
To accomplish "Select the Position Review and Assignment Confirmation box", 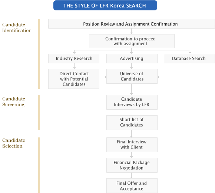I will coord(132,24).
